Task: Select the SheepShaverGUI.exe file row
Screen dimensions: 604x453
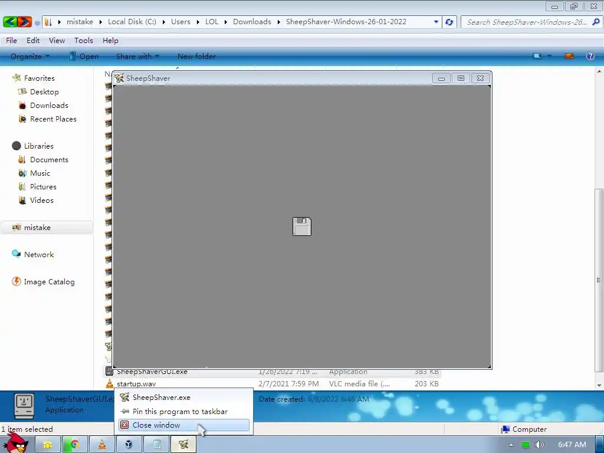Action: pyautogui.click(x=272, y=372)
